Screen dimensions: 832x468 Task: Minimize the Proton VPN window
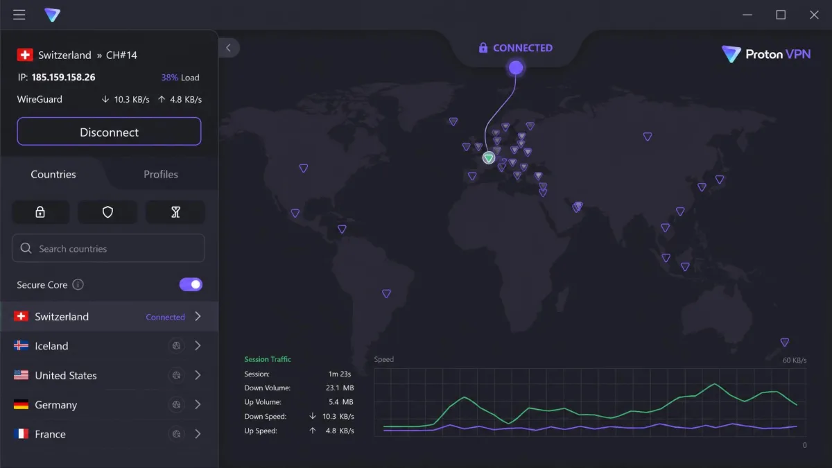coord(747,15)
